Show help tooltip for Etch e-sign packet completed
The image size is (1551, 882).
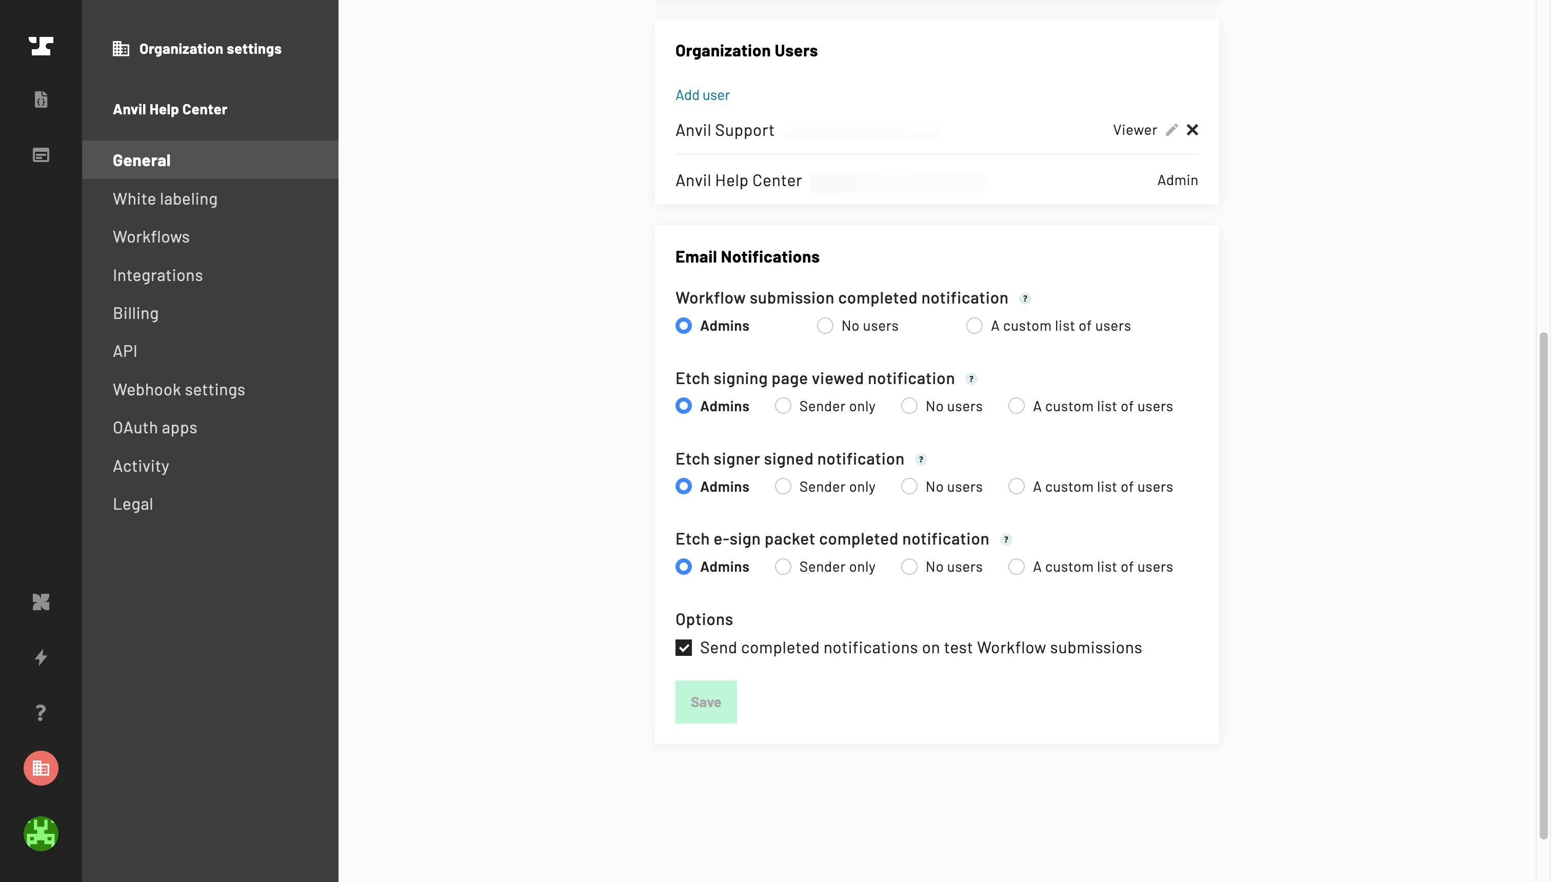1006,540
